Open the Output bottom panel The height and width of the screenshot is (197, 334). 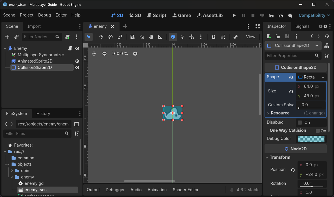pyautogui.click(x=93, y=190)
